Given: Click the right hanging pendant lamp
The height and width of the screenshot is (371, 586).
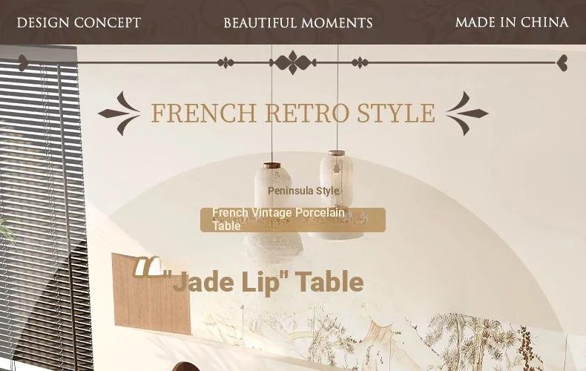Looking at the screenshot, I should (x=336, y=194).
